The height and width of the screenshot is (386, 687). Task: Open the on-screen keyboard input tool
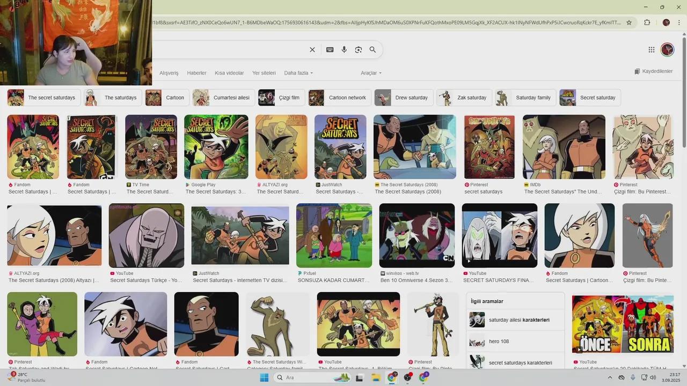(330, 50)
